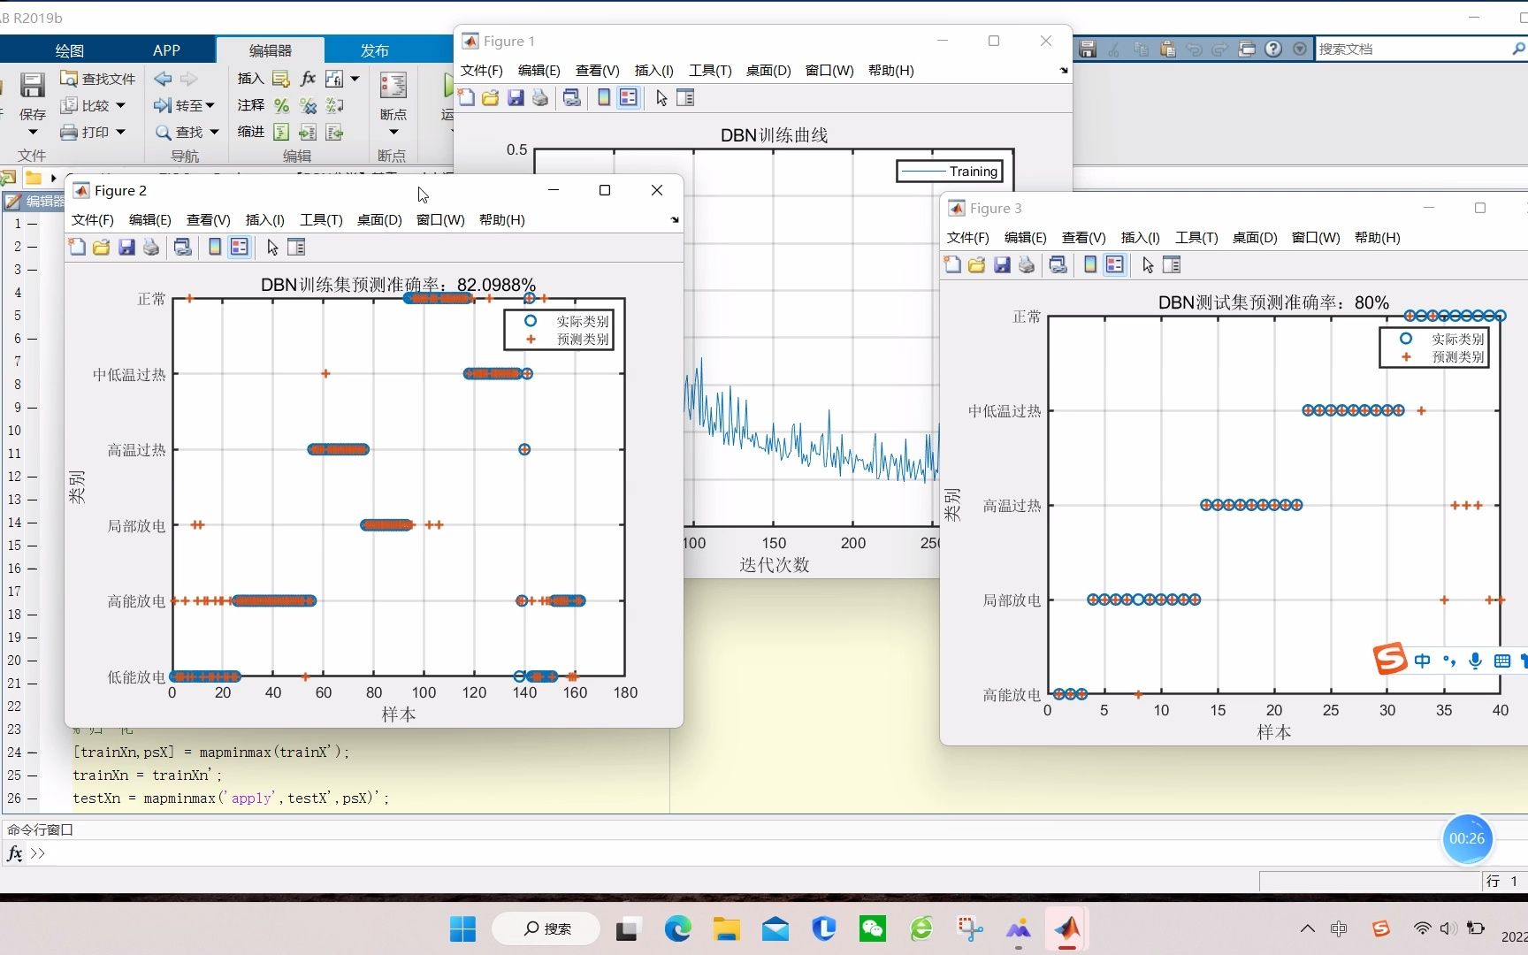This screenshot has height=955, width=1528.
Task: Save the figure in Figure 2 toolbar
Action: [126, 247]
